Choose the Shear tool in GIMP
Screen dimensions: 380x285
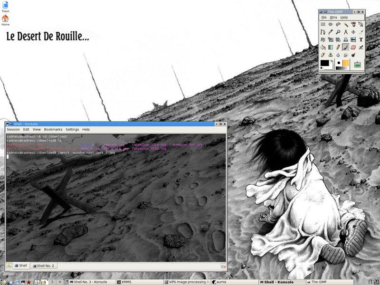click(x=338, y=40)
